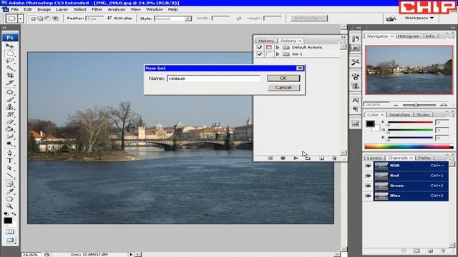
Task: Toggle Anti-alias checkbox
Action: click(x=109, y=18)
